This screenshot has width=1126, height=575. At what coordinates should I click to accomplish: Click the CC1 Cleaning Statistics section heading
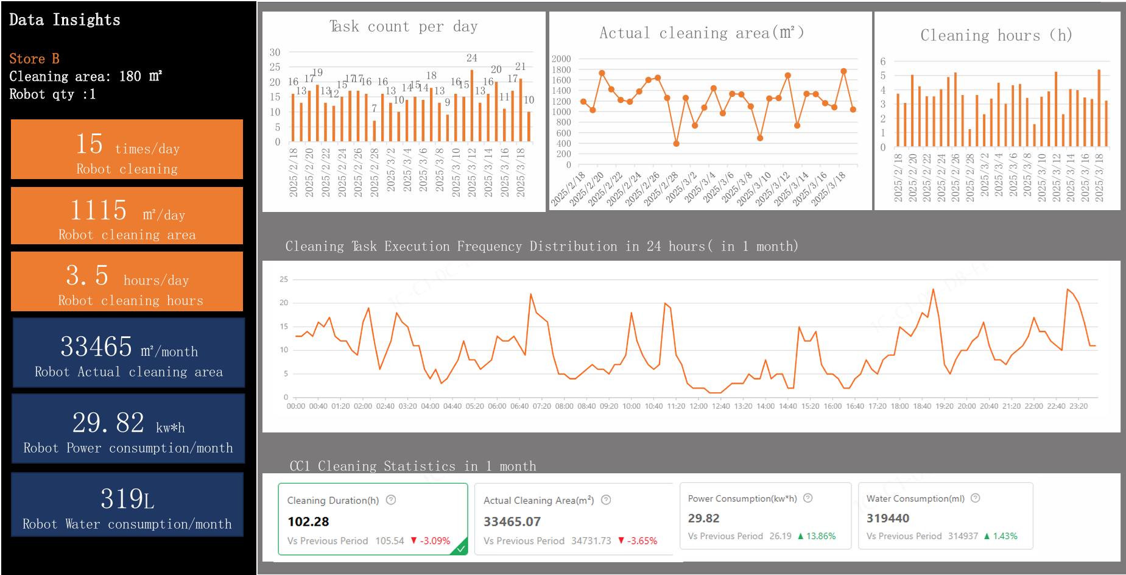412,466
